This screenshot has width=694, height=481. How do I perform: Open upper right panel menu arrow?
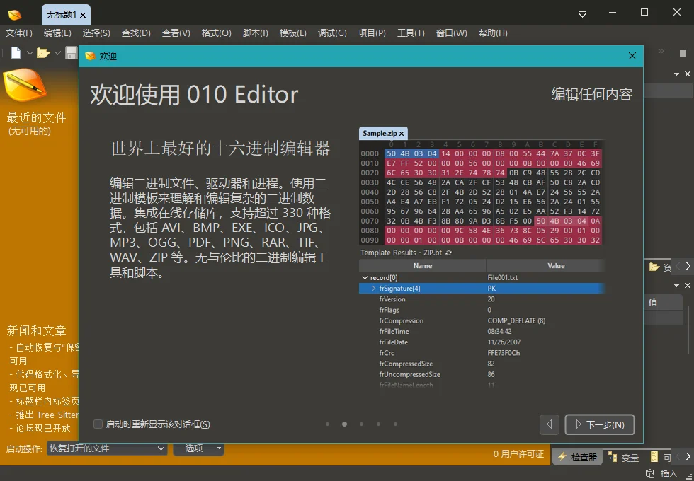676,74
